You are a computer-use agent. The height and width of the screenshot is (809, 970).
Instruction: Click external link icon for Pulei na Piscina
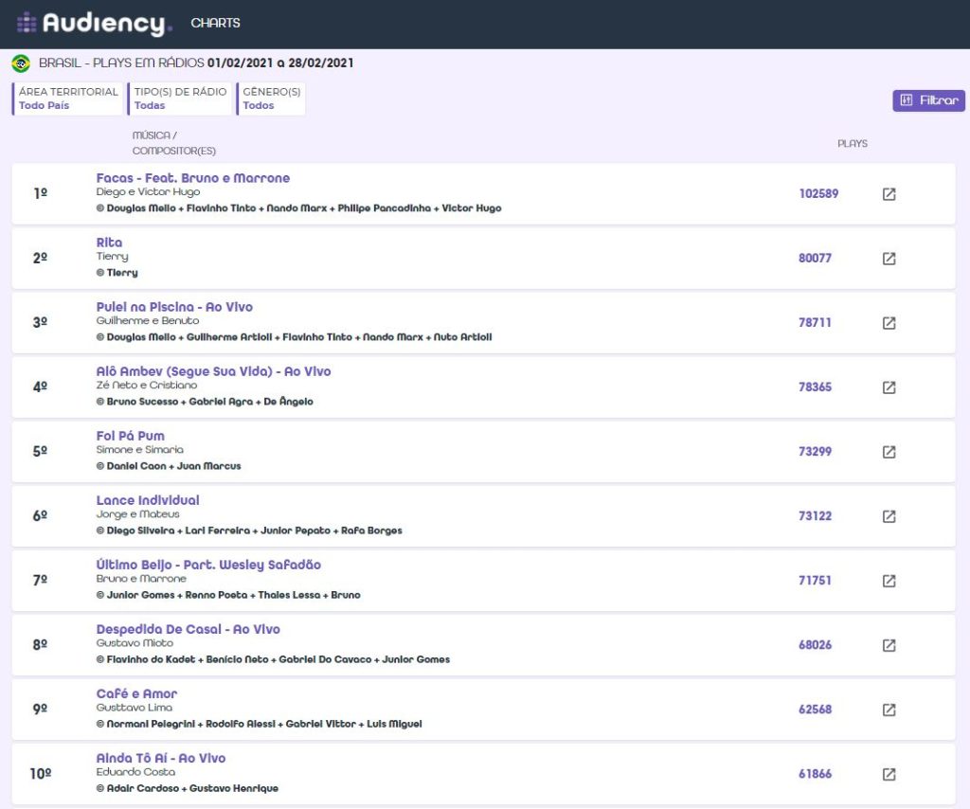(889, 323)
